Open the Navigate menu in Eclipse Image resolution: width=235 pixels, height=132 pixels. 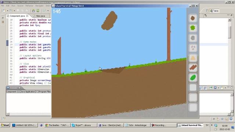39,6
